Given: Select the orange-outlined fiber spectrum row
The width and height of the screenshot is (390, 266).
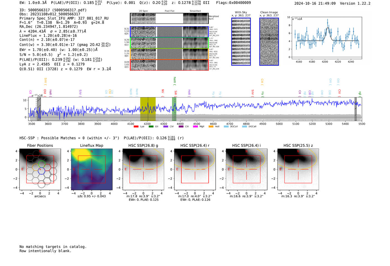Looking at the screenshot, I should (x=169, y=54).
